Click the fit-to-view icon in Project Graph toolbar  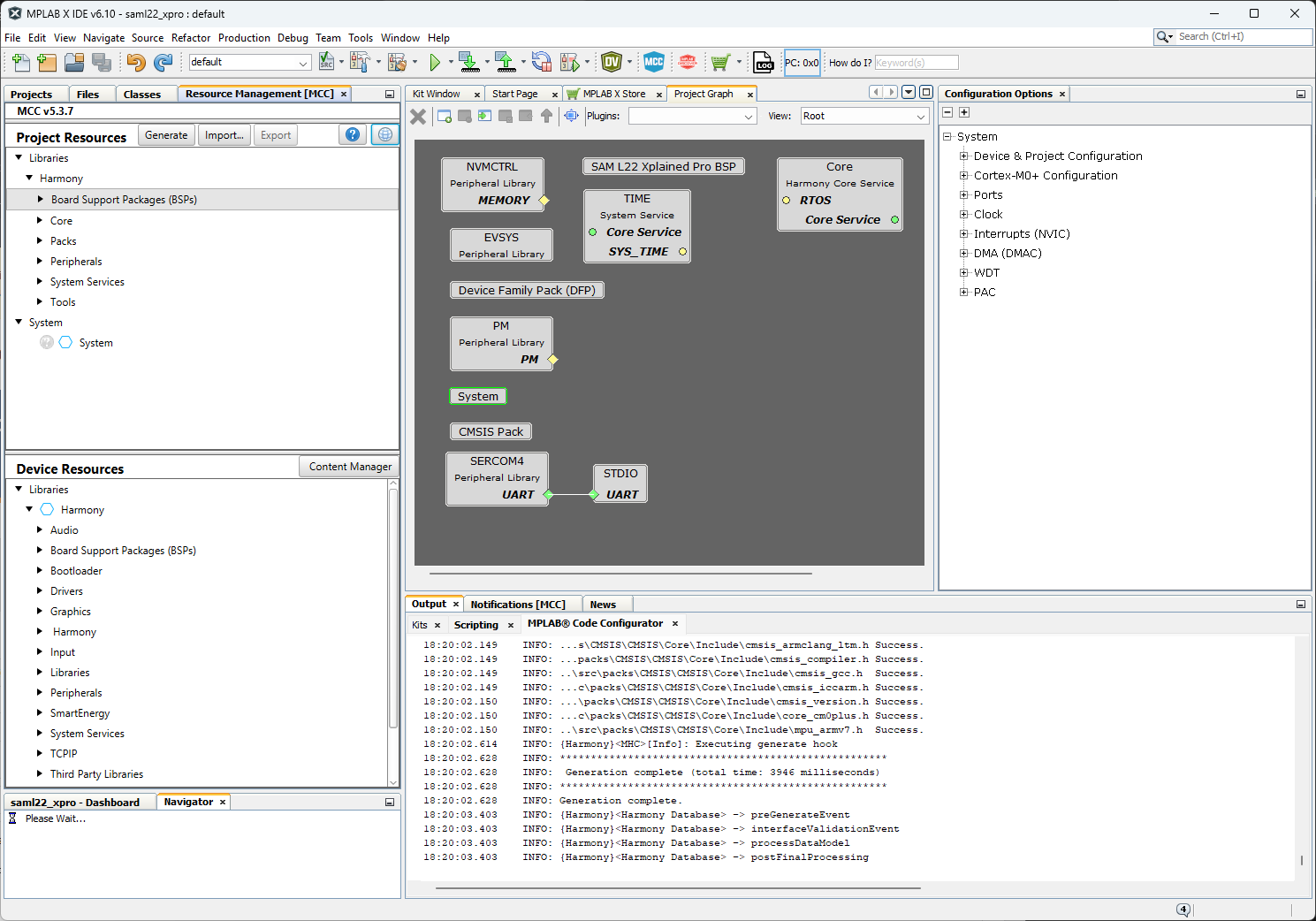click(x=572, y=116)
